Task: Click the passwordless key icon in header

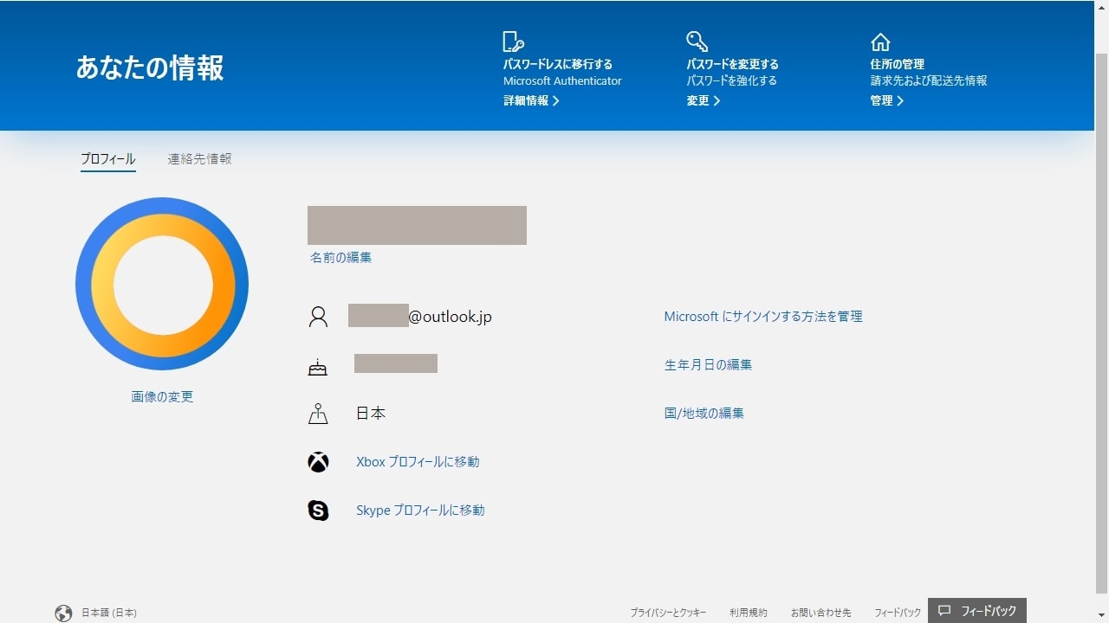Action: [514, 42]
